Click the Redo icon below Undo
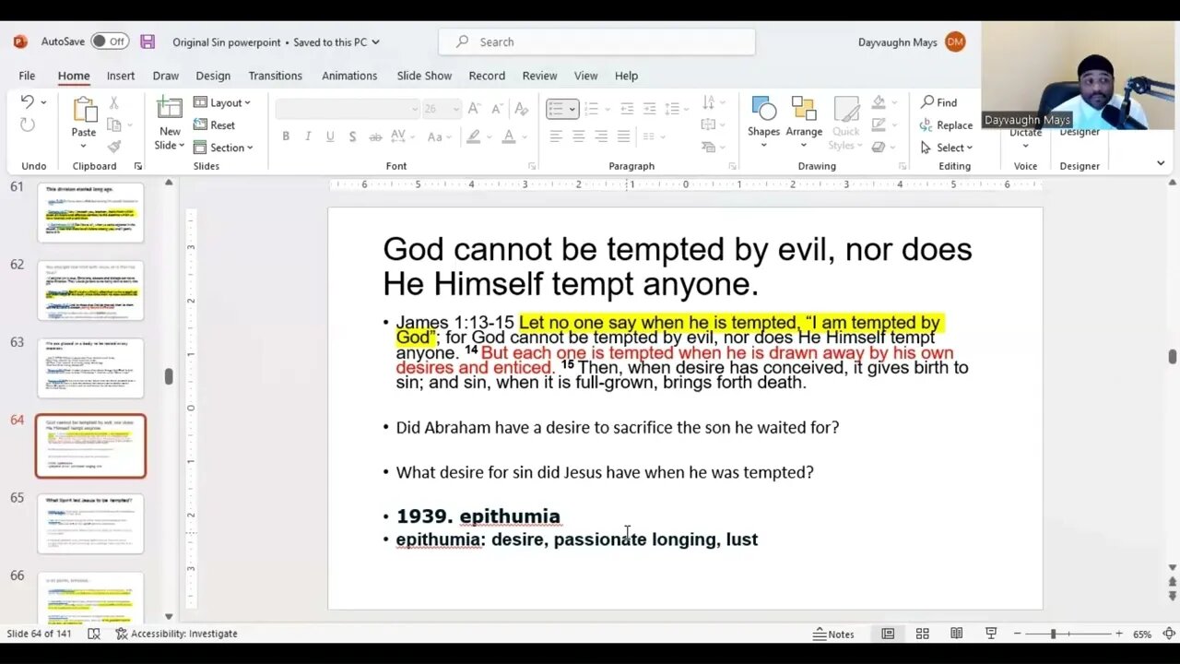The image size is (1180, 664). click(x=27, y=125)
